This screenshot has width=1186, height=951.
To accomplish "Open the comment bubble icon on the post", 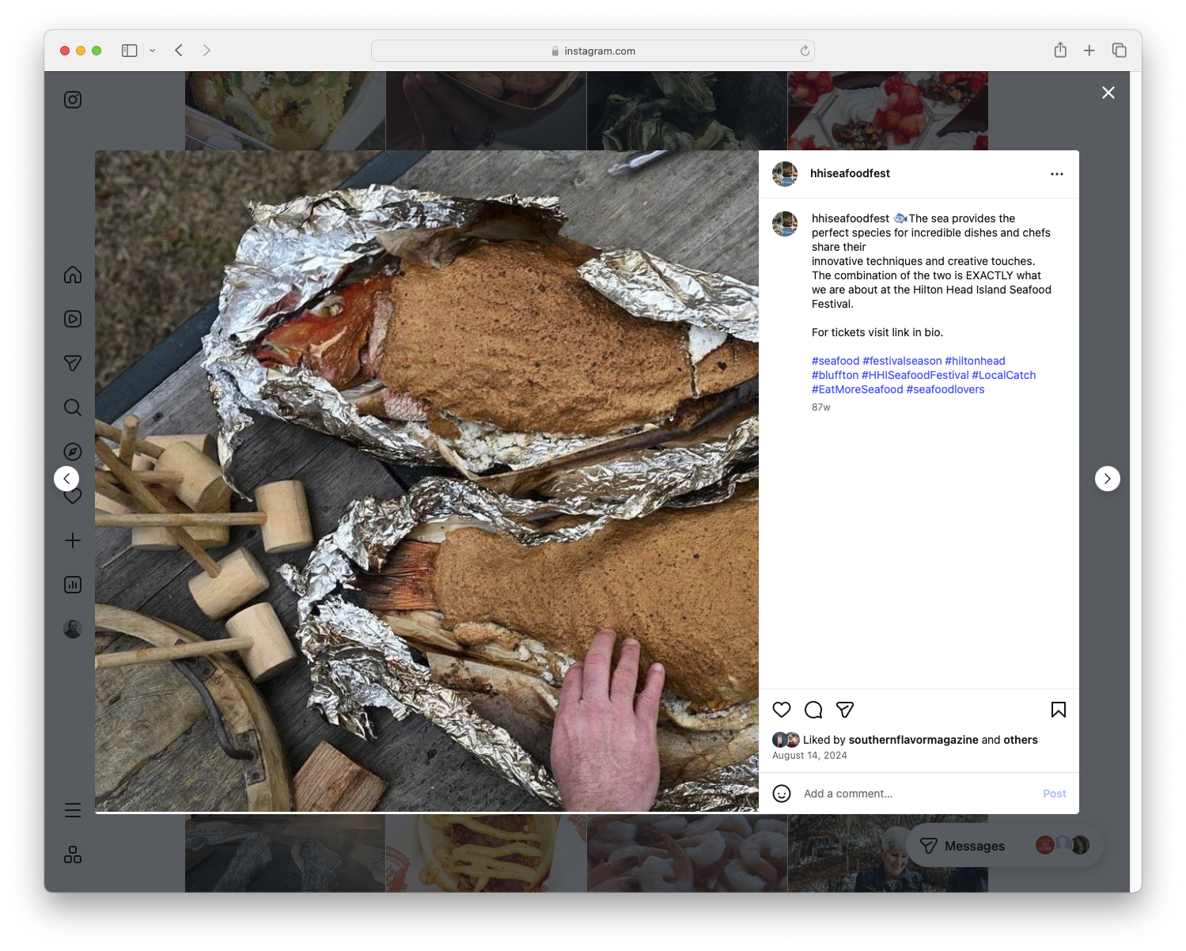I will pyautogui.click(x=813, y=710).
